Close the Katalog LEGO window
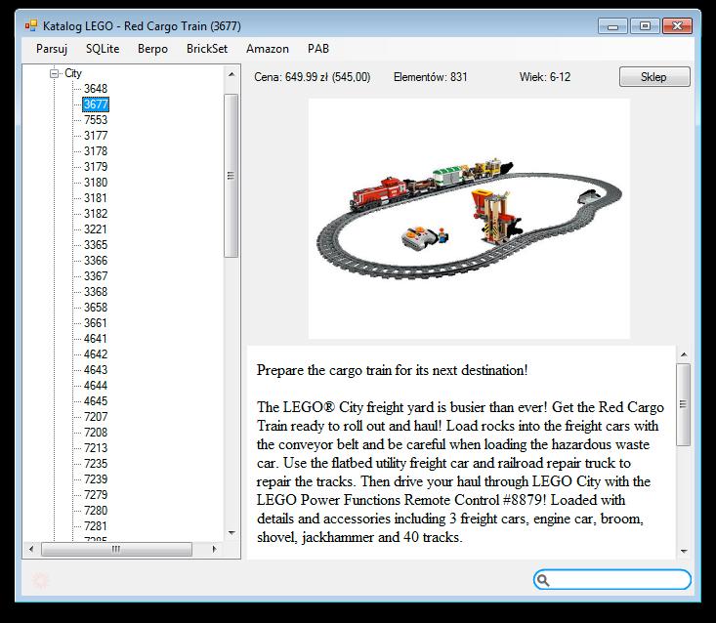The width and height of the screenshot is (716, 623). [678, 26]
